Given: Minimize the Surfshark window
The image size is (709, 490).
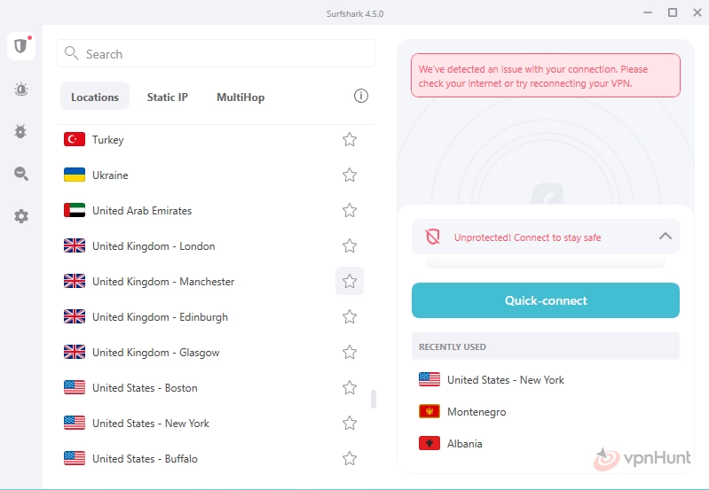Looking at the screenshot, I should click(648, 12).
